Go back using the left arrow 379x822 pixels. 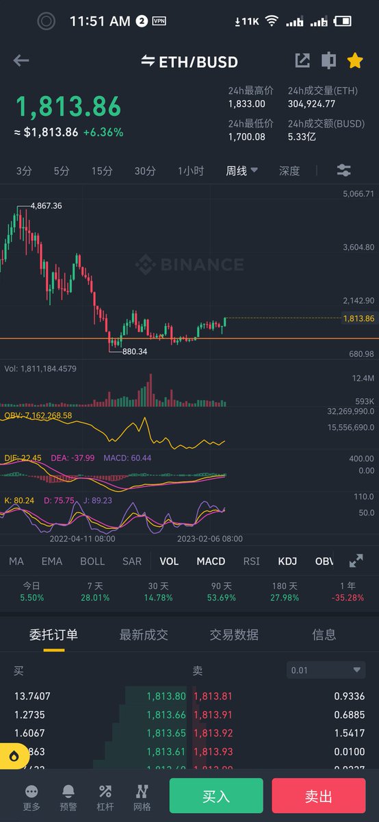tap(21, 61)
